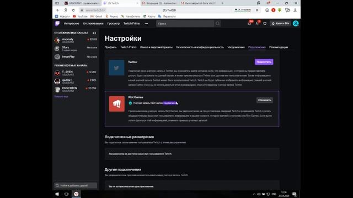
Task: Open the browser tab panel icon
Action: tap(57, 3)
